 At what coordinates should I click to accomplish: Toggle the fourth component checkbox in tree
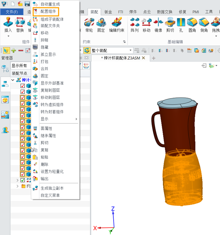[22, 104]
